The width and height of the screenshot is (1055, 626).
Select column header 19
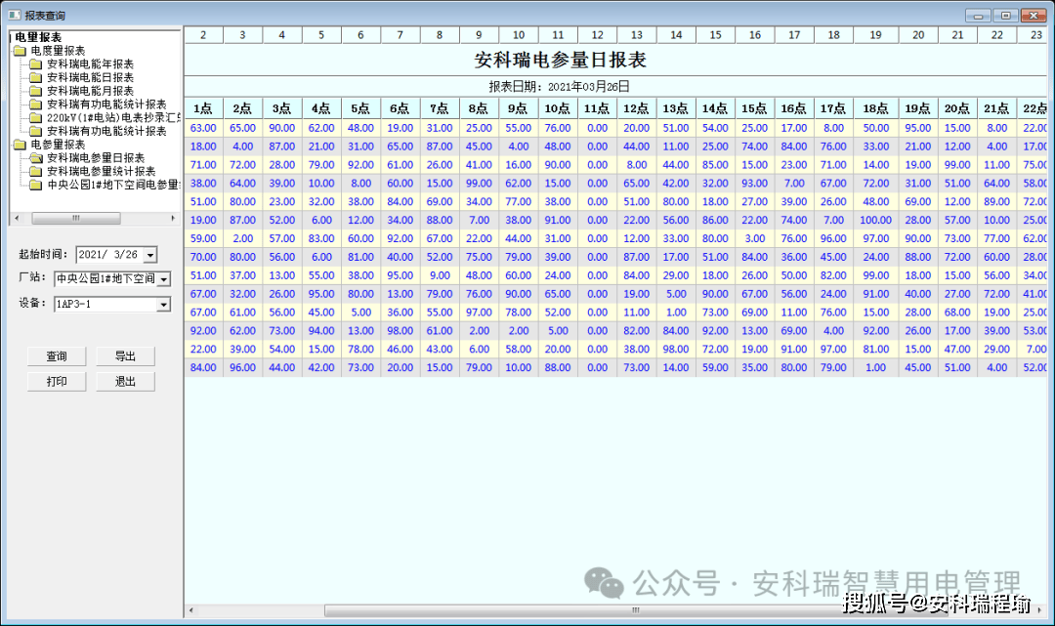(876, 35)
